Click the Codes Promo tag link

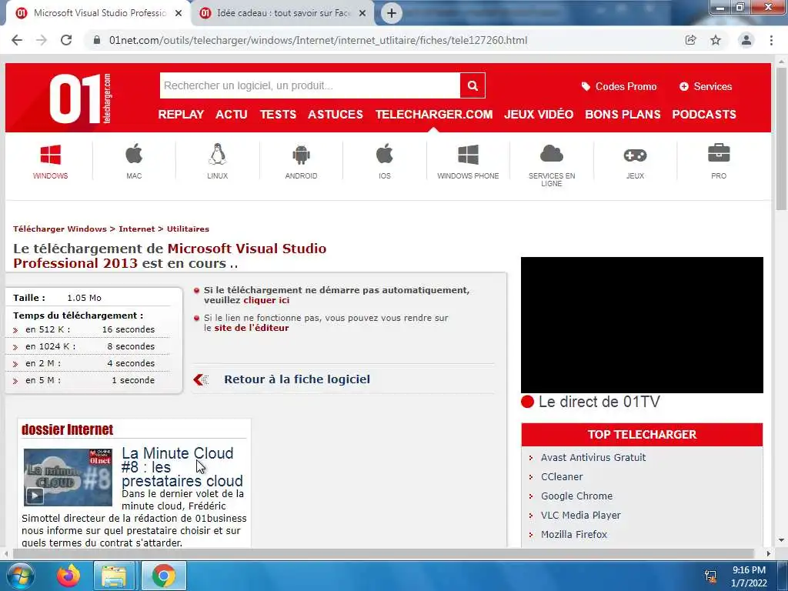click(619, 86)
